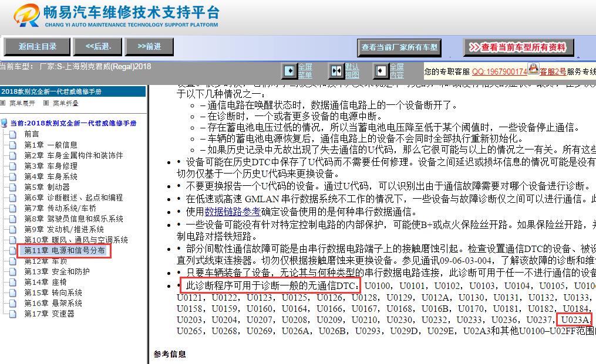Viewport: 596px width, 364px height.
Task: Click the panel title 2018款别克全新一代君威维修手册
Action: pos(51,91)
